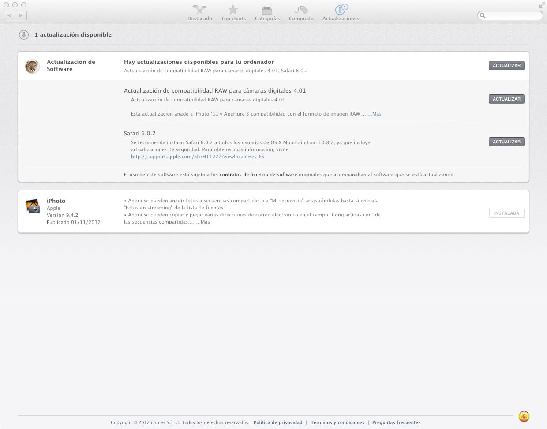Select the Actualizaciones tab with badge
The height and width of the screenshot is (429, 547).
point(341,13)
